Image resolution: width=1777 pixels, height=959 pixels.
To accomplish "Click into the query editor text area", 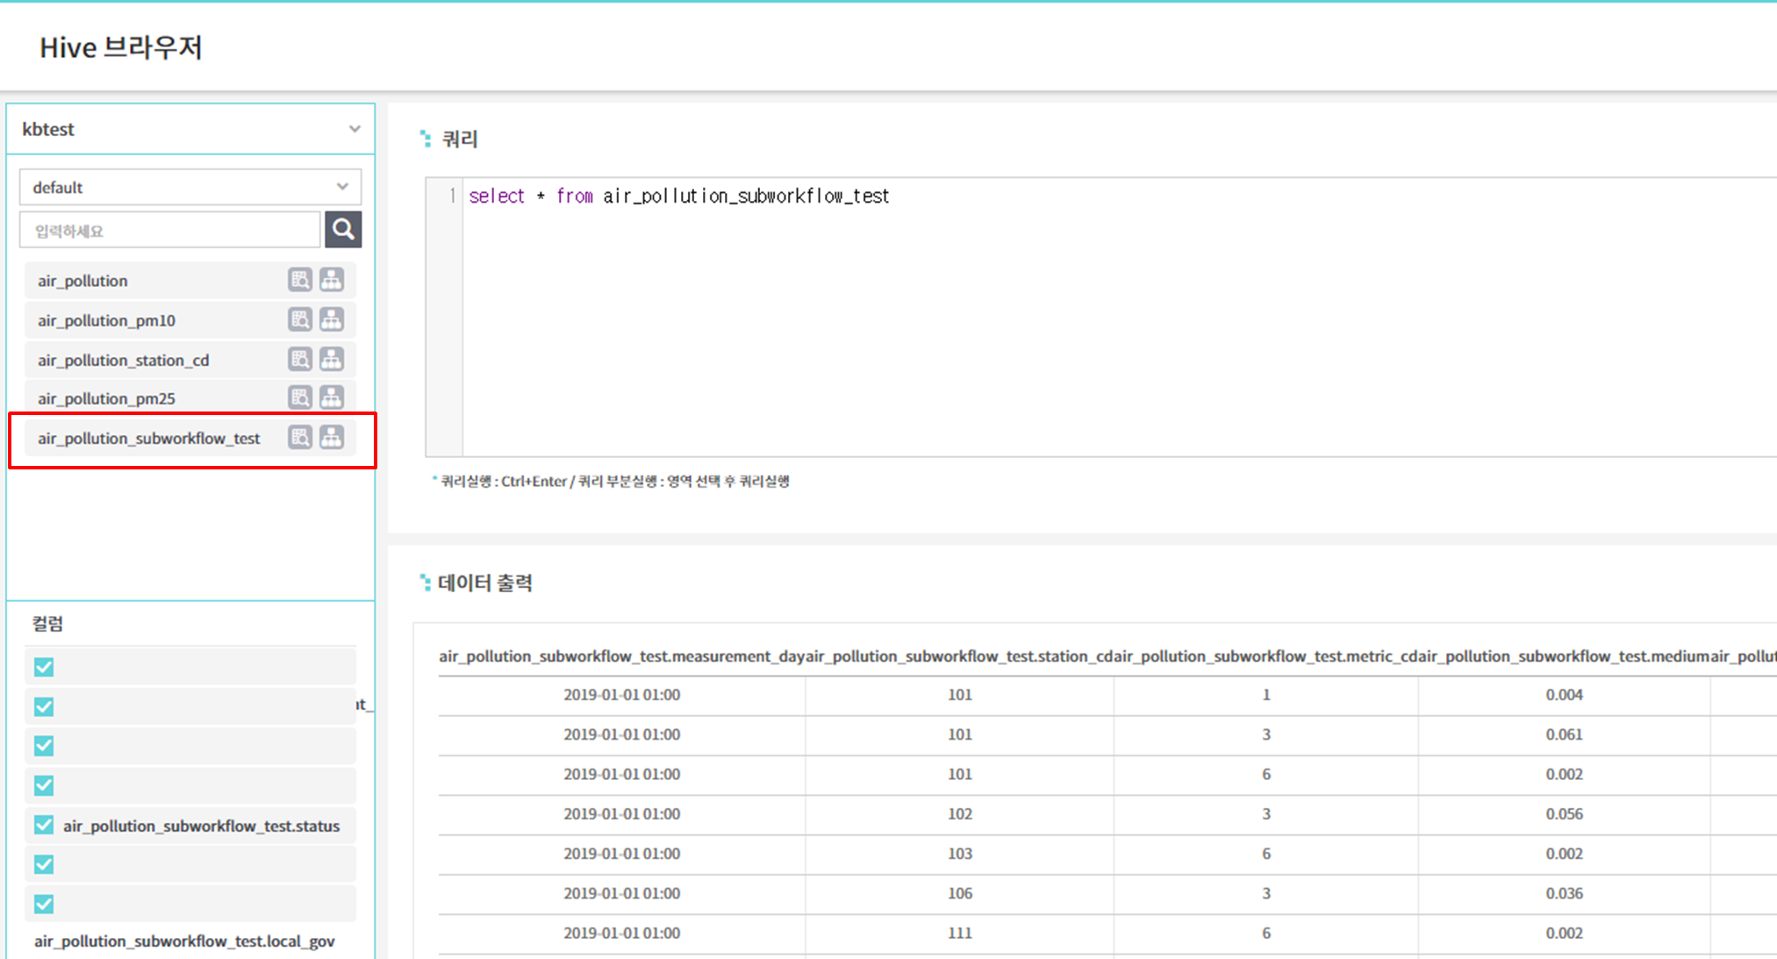I will 1119,318.
